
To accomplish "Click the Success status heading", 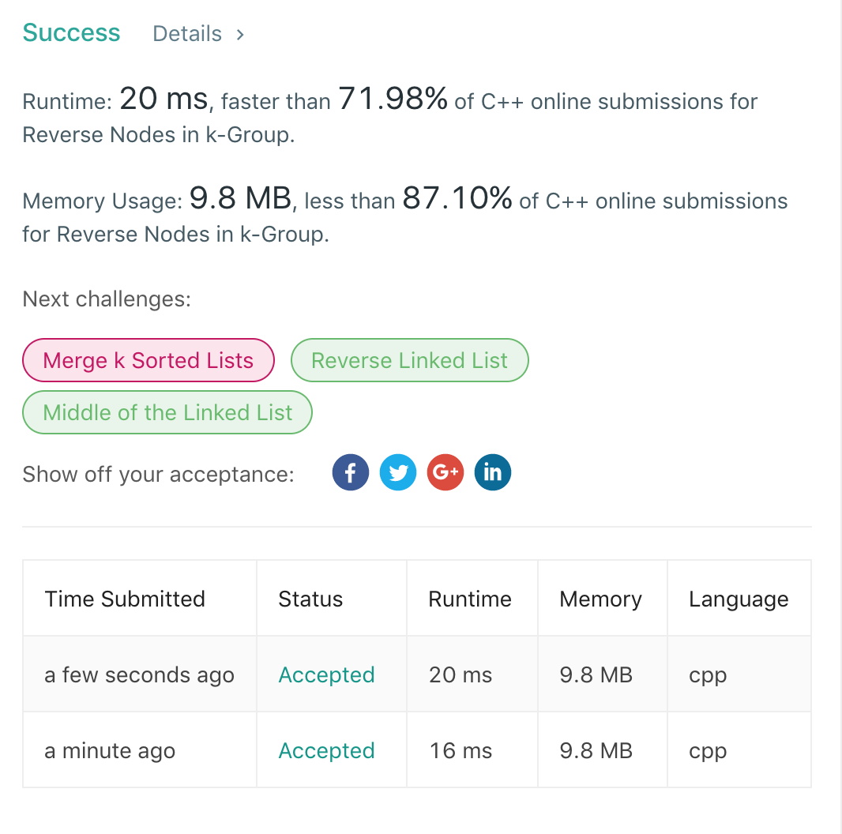I will tap(71, 33).
